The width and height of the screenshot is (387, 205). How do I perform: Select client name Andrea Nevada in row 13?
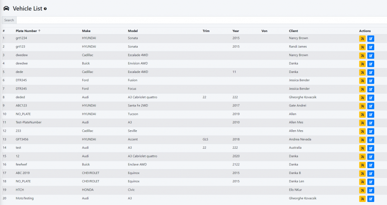click(300, 139)
